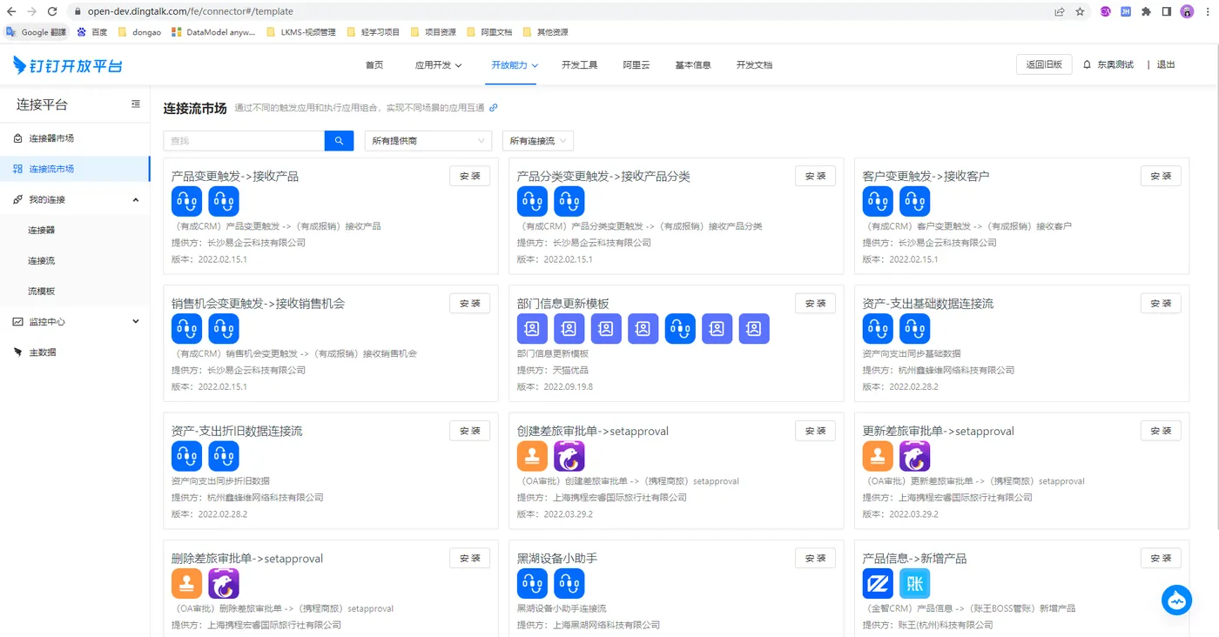Click the orange OA审批 icon in 删除差旅审批单 card

coord(186,583)
